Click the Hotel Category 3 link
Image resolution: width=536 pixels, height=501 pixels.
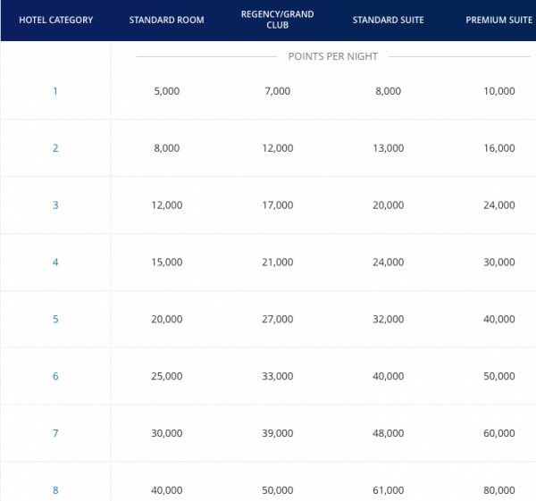click(55, 205)
